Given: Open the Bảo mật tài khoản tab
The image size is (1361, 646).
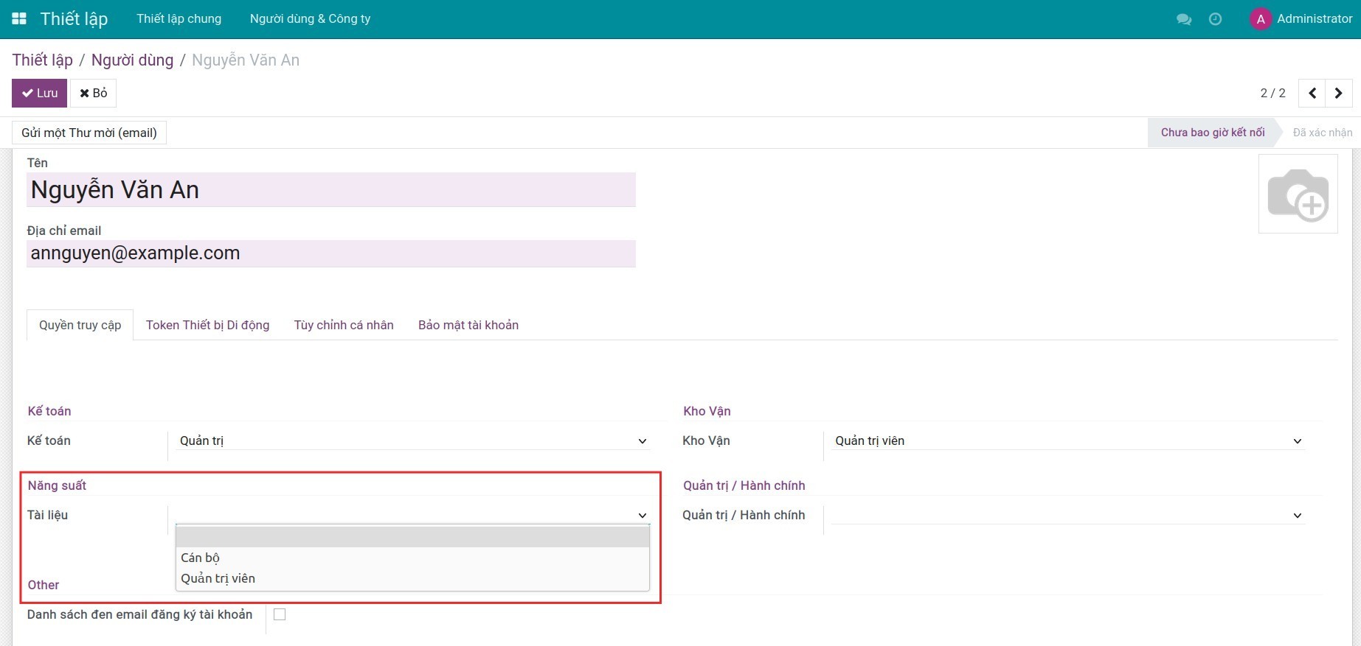Looking at the screenshot, I should coord(468,325).
